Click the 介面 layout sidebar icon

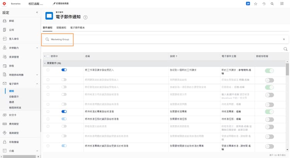(x=5, y=151)
